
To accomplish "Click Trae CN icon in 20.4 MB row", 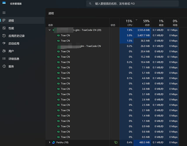I will point(58,51).
